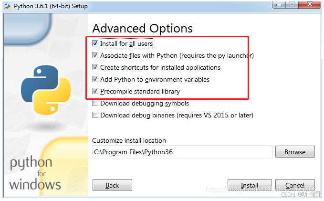Toggle the Install for all users checkbox

[95, 43]
